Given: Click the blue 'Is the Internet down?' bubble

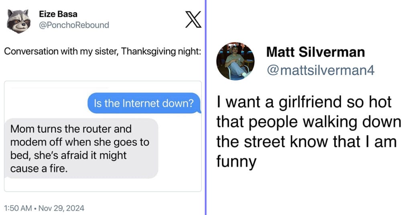Looking at the screenshot, I should [x=144, y=103].
